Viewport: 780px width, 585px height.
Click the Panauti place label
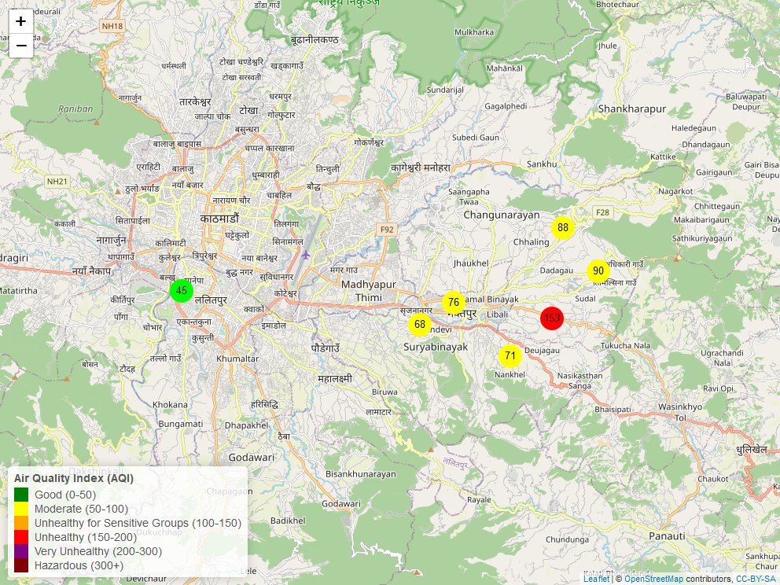tap(667, 535)
